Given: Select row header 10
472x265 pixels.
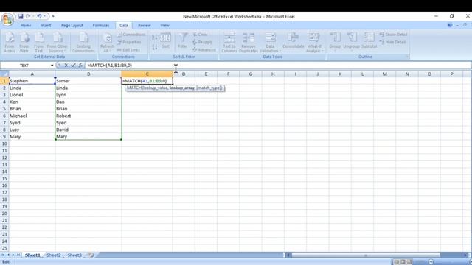Looking at the screenshot, I should tap(4, 144).
